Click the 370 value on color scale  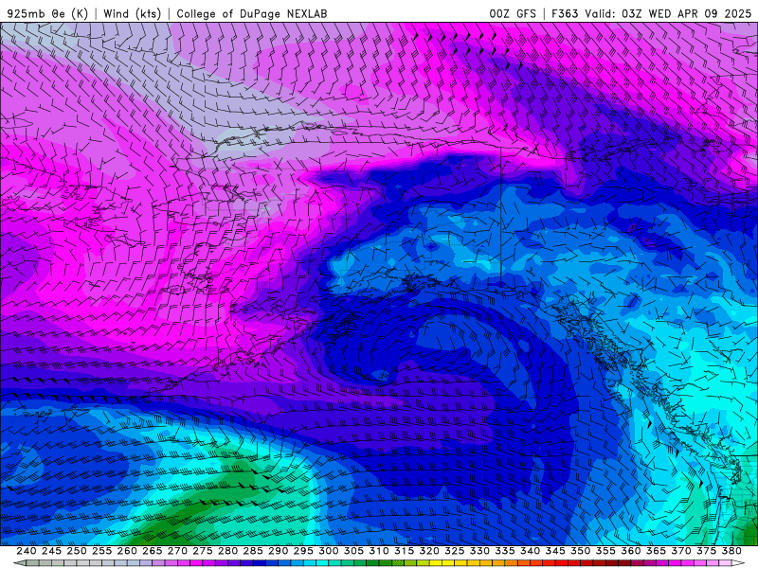pos(681,551)
